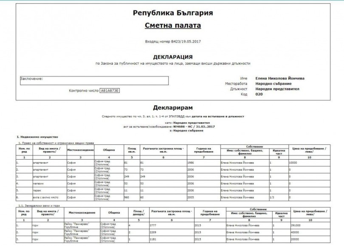Click the forest price cell '20000'

310,239
